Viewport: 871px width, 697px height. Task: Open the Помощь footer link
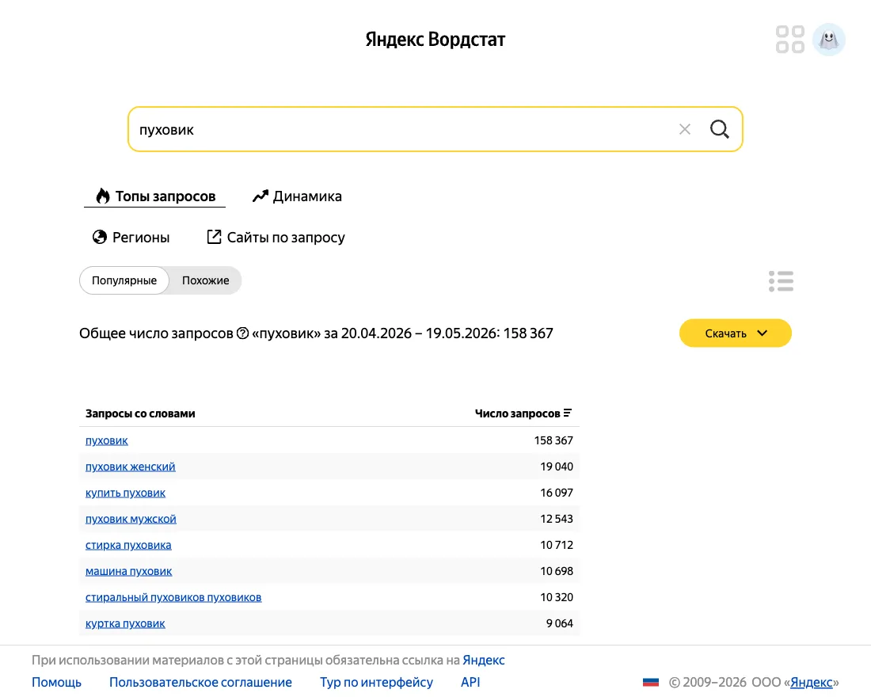57,683
